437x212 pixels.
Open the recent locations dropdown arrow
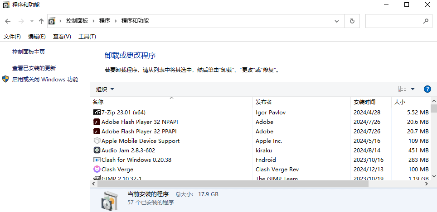tap(32, 21)
